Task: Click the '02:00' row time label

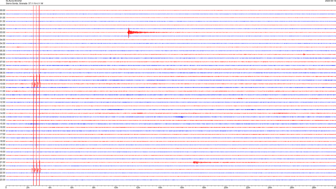Action: [x=2, y=25]
